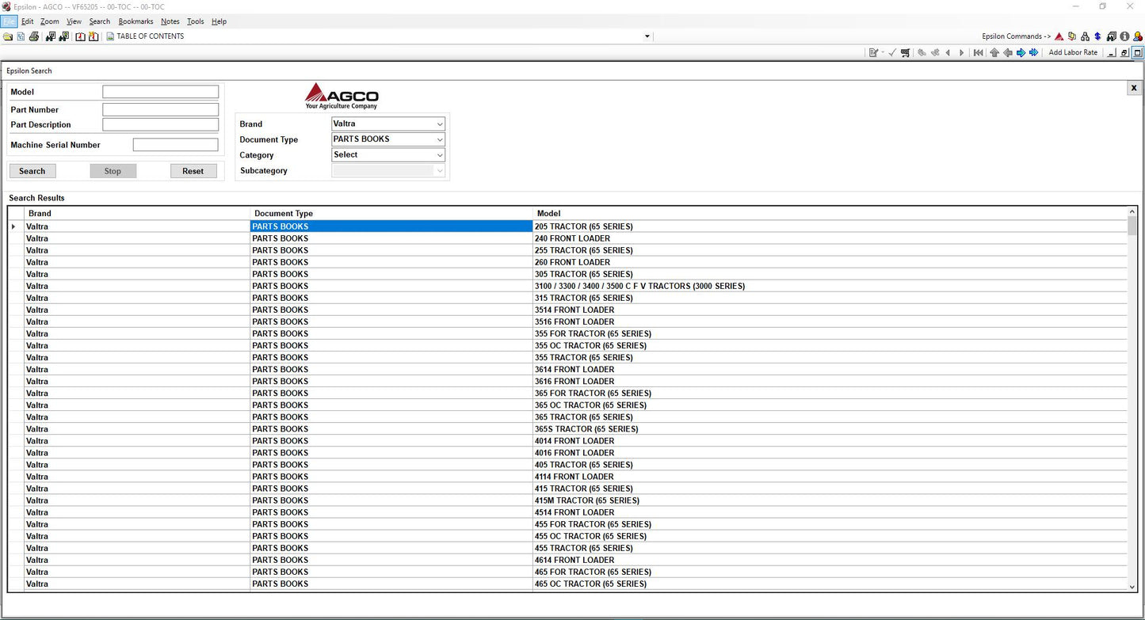Click the go-to-first-page toolbar icon
Image resolution: width=1145 pixels, height=620 pixels.
(979, 52)
